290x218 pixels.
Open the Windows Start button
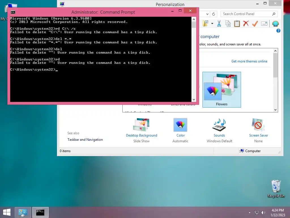(7, 212)
